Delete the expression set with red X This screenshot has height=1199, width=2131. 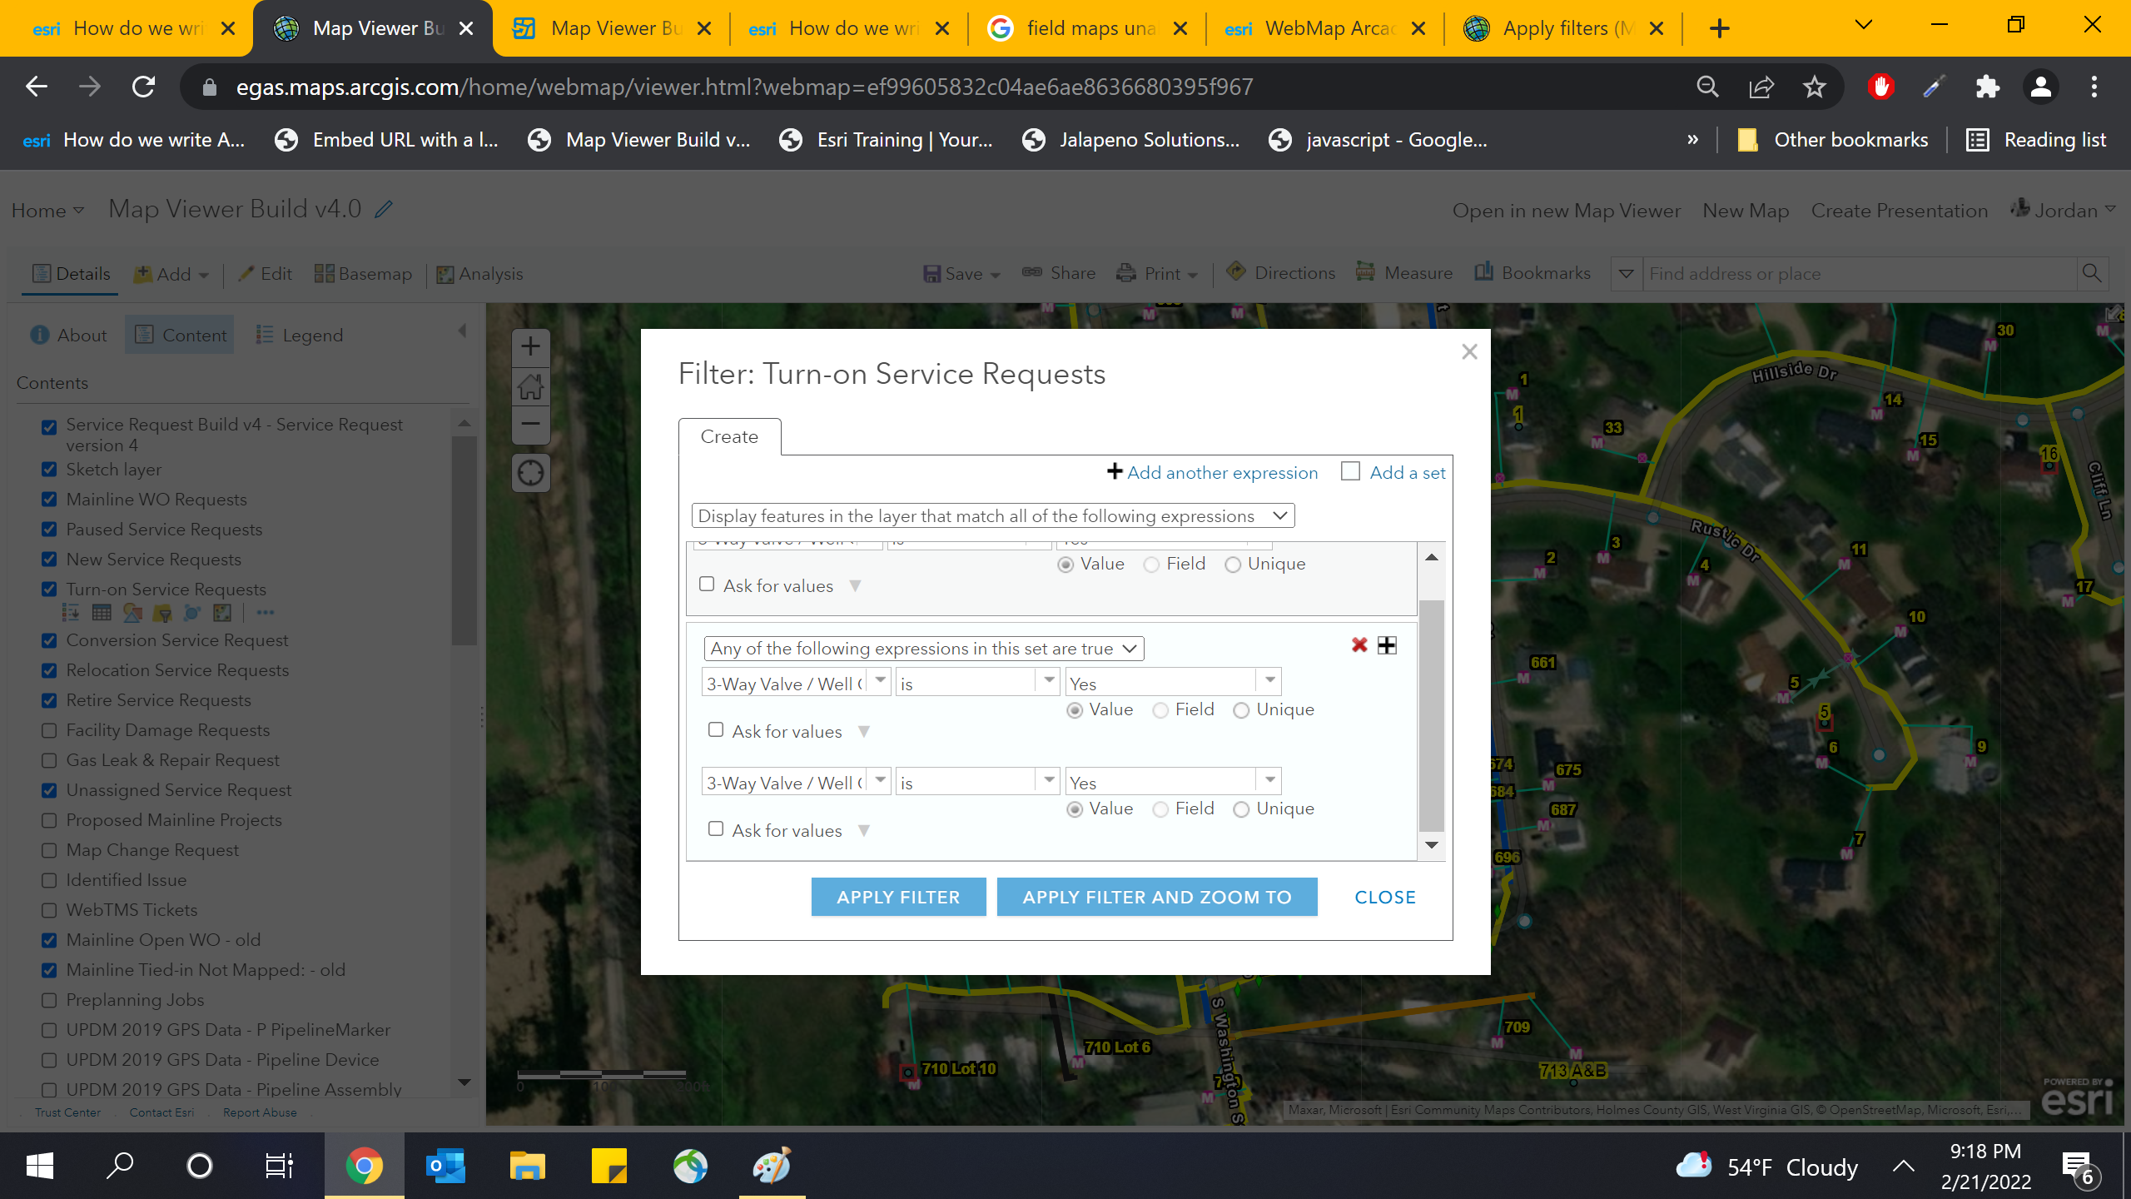[x=1359, y=645]
